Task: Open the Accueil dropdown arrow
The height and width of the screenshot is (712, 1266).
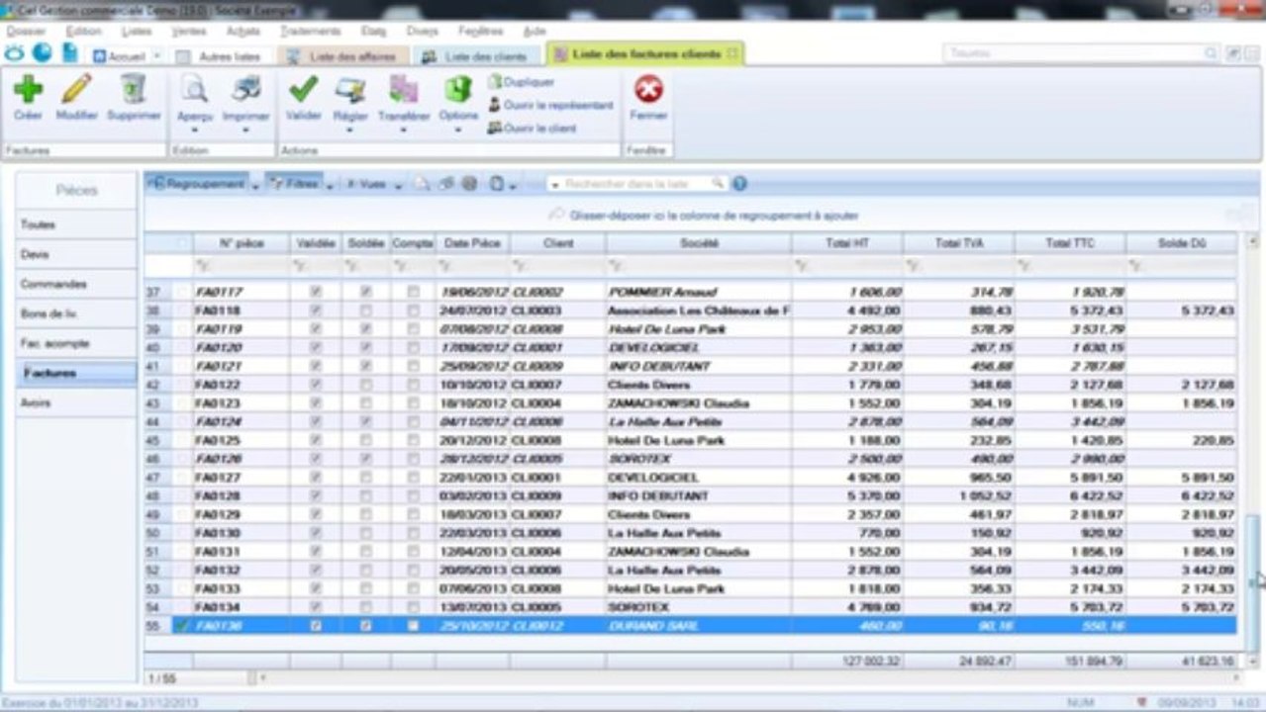Action: [x=156, y=56]
